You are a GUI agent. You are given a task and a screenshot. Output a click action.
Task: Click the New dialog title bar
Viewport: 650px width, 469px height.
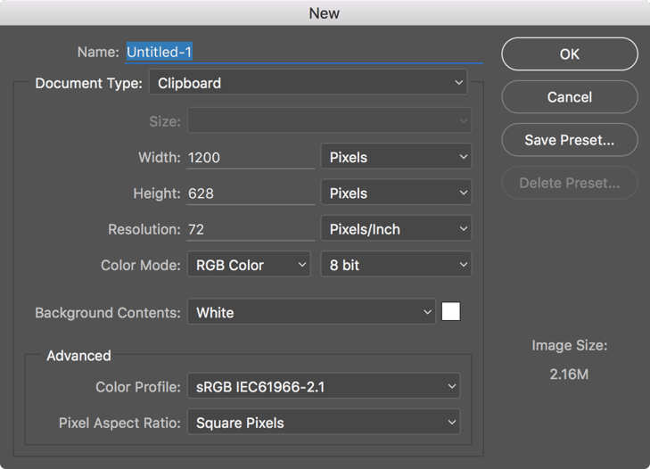click(x=325, y=12)
